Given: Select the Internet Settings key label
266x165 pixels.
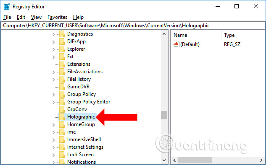Looking at the screenshot, I should [x=85, y=147].
